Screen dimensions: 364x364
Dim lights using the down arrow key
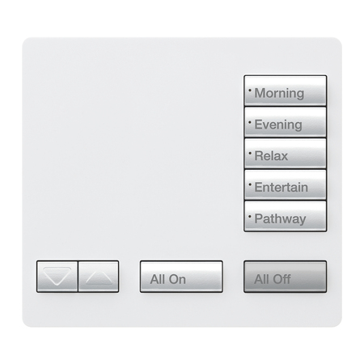click(57, 277)
